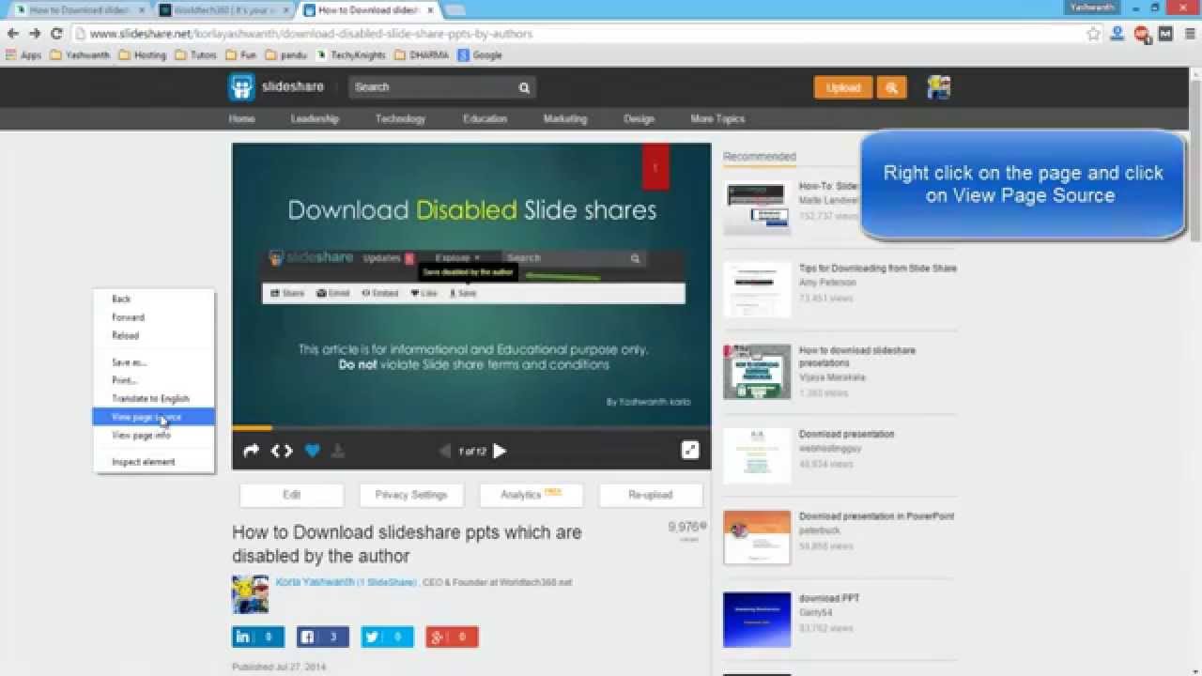
Task: Click browser back arrow
Action: tap(13, 33)
